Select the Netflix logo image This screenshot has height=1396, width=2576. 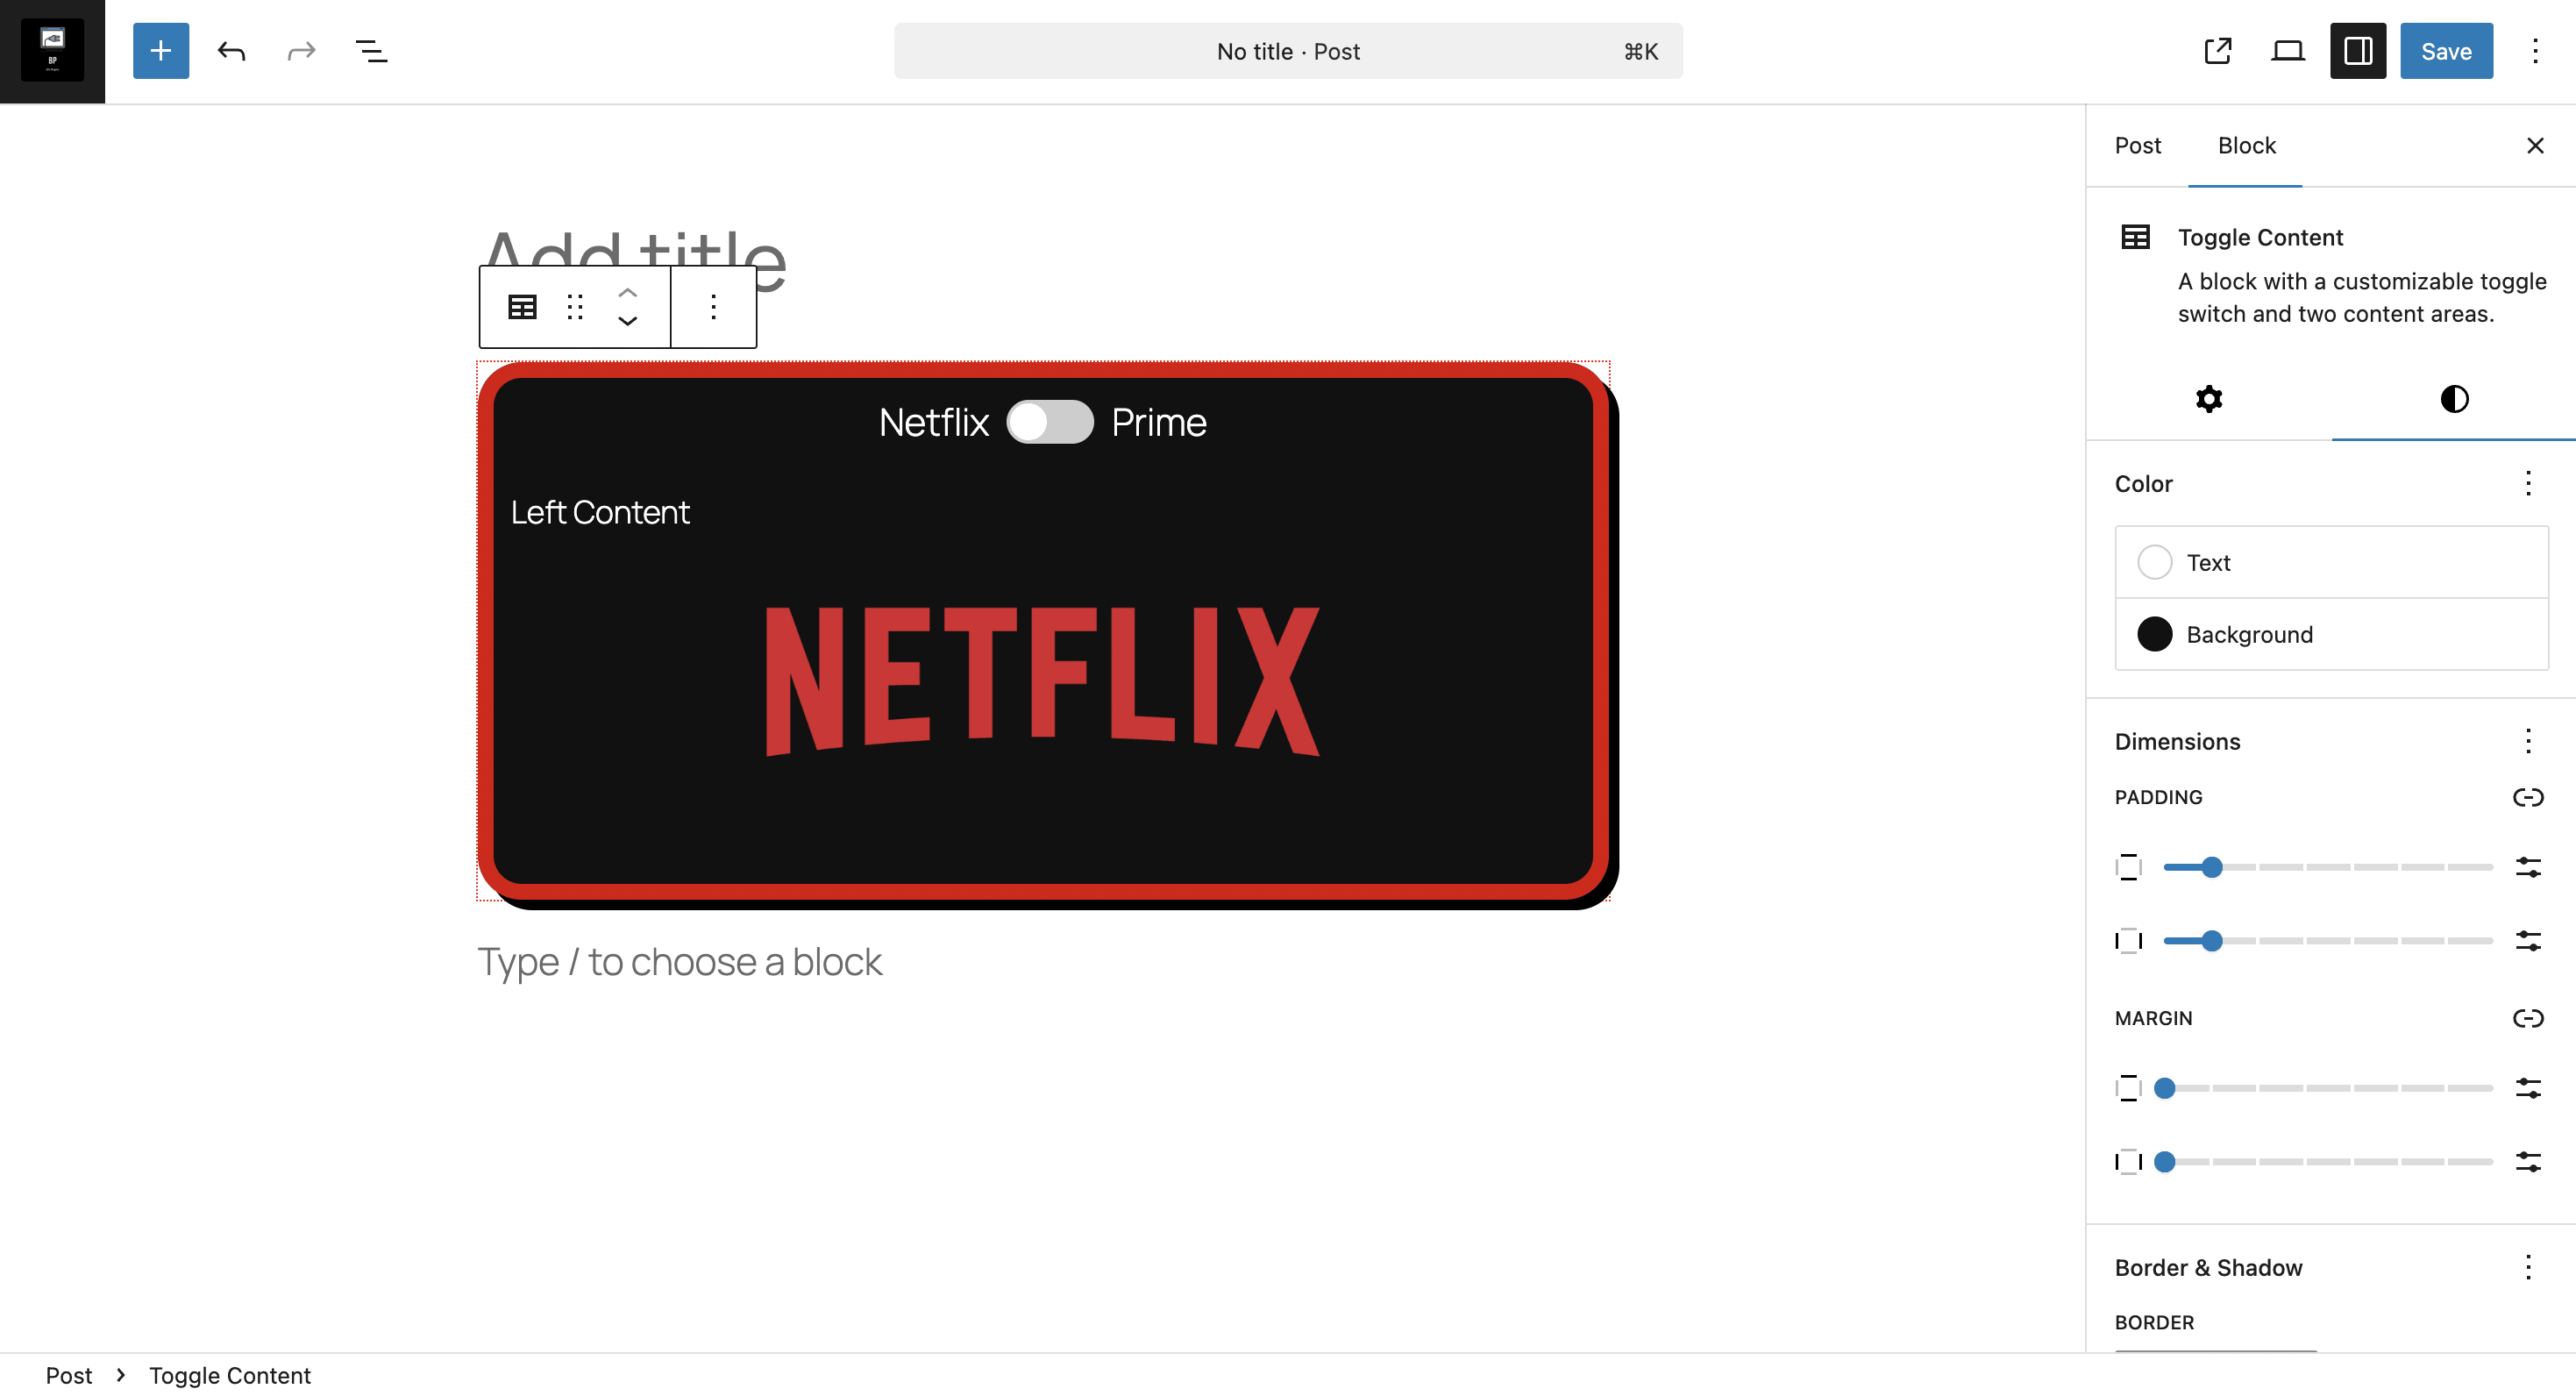(x=1043, y=681)
